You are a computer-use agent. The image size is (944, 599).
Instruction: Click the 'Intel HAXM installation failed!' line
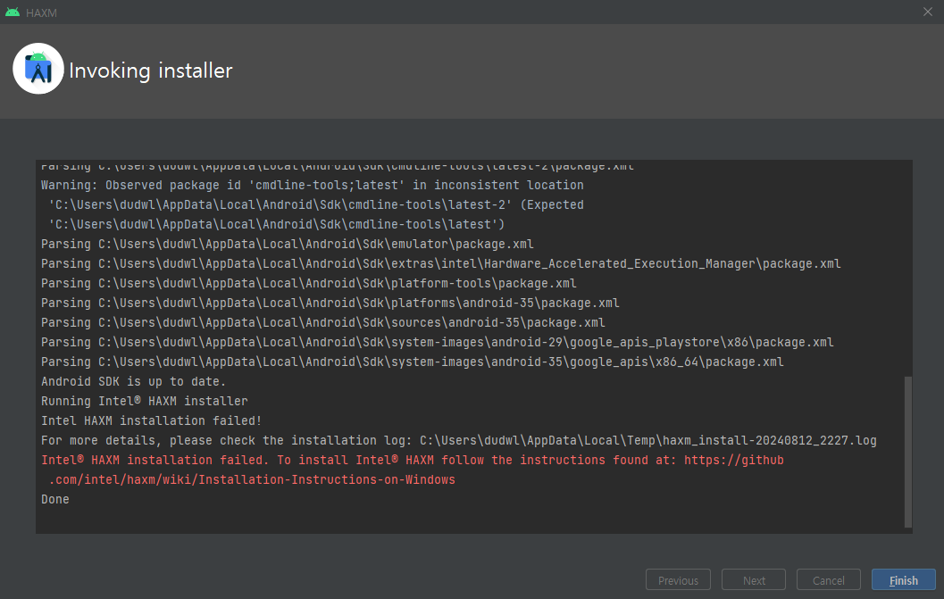pos(151,420)
